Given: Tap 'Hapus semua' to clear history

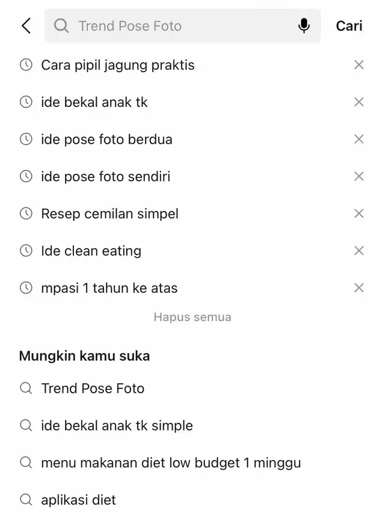Looking at the screenshot, I should [192, 317].
